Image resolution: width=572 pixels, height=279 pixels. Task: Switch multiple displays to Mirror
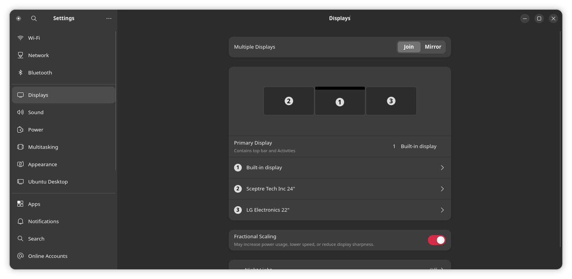(x=433, y=47)
